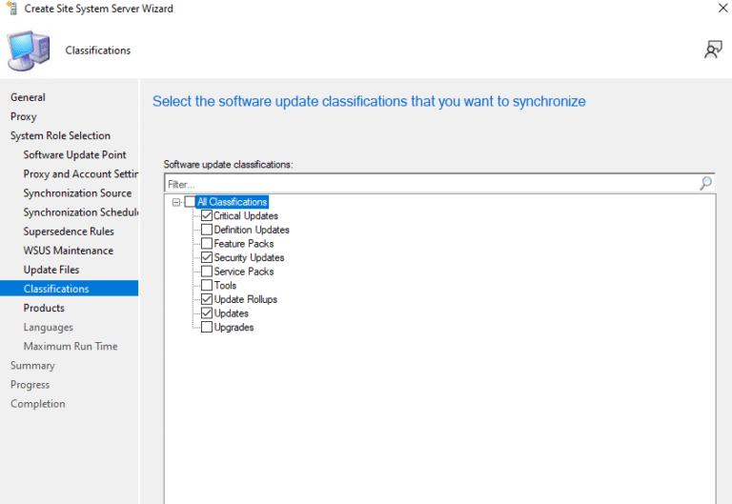Enable the Definition Updates checkbox

point(207,230)
